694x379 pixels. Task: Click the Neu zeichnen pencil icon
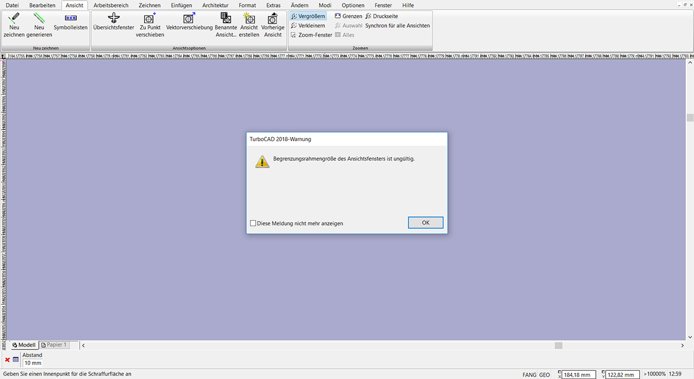coord(14,18)
